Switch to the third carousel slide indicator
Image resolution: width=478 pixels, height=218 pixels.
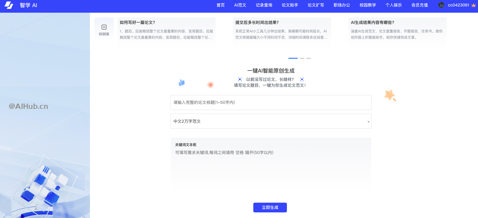(308, 58)
